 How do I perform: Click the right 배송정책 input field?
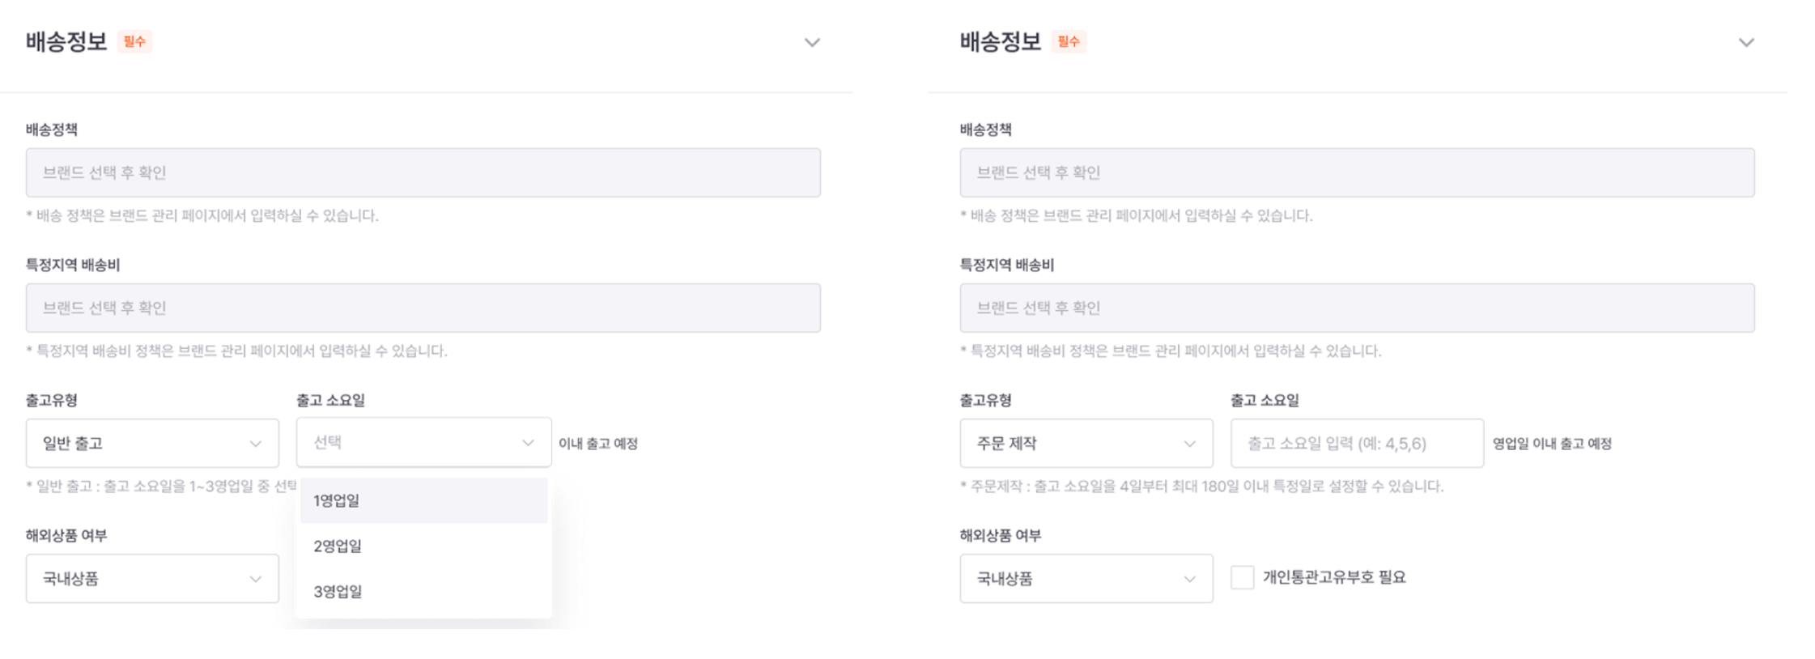click(1357, 172)
